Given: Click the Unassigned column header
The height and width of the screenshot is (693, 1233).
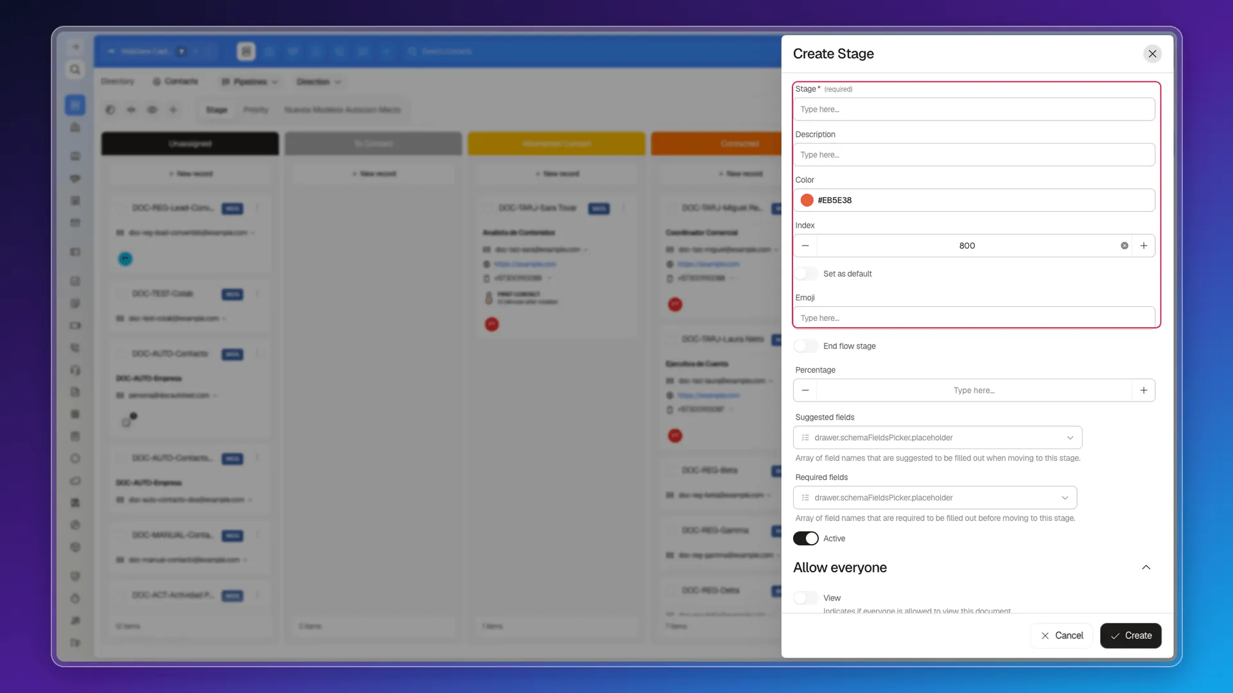Looking at the screenshot, I should click(190, 144).
